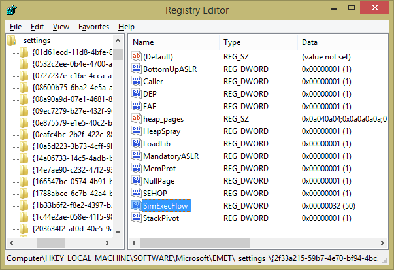Click the Caller DWORD value icon
This screenshot has width=394, height=270.
coord(137,81)
